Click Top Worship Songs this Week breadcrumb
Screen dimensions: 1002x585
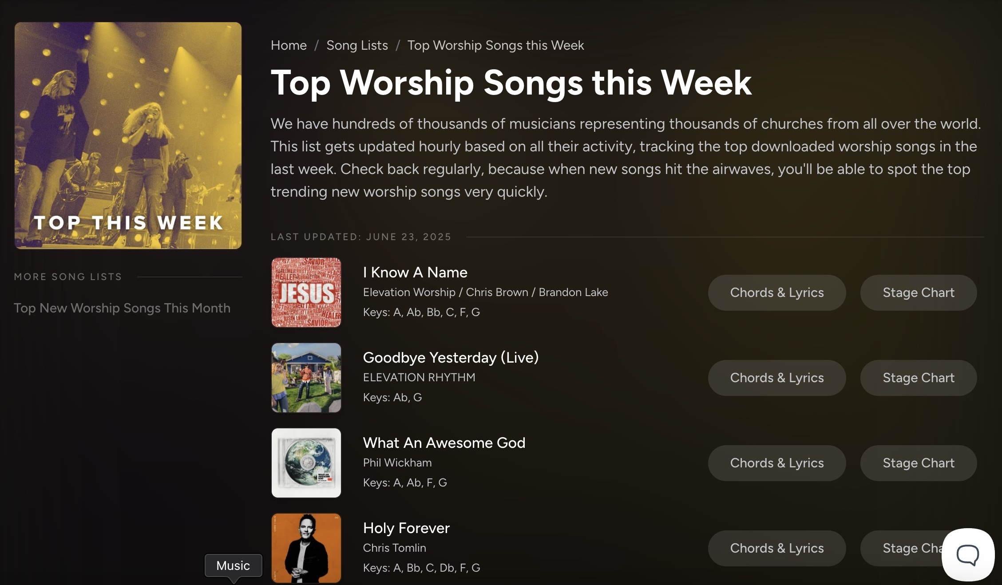click(x=495, y=45)
